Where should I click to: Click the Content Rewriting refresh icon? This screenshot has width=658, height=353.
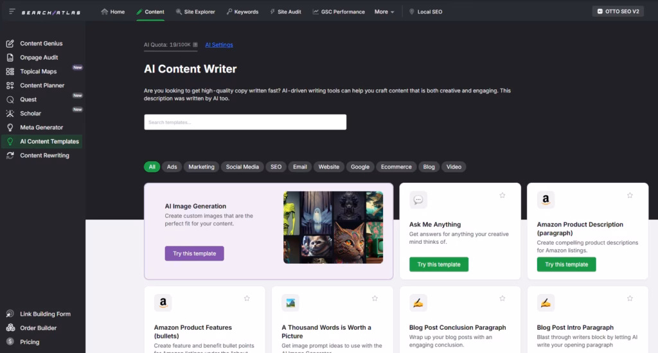(x=10, y=156)
